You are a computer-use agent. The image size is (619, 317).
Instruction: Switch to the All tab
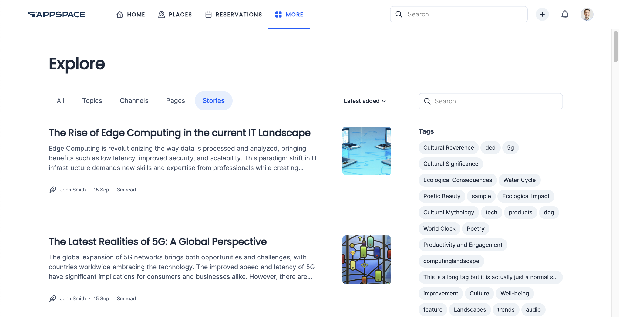pos(60,101)
